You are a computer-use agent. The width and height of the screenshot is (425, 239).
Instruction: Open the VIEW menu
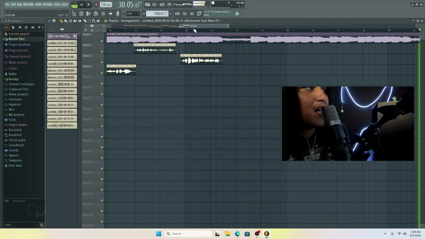click(38, 4)
